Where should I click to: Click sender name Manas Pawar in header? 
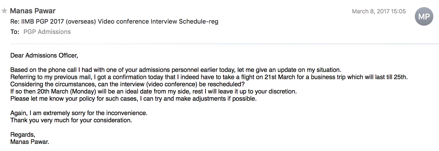(x=33, y=11)
